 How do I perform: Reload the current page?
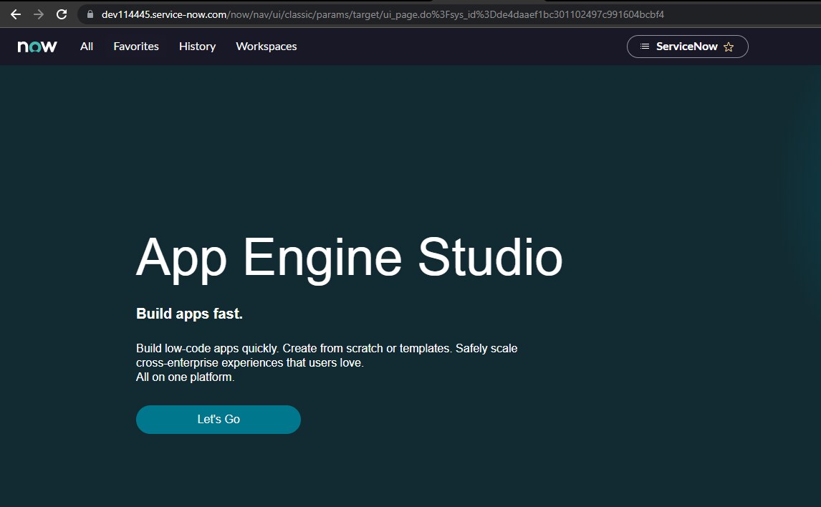(62, 14)
